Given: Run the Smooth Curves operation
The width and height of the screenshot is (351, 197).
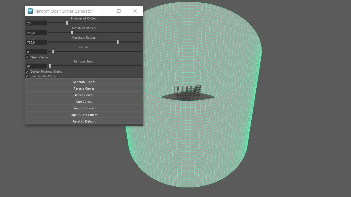Looking at the screenshot, I should [x=84, y=108].
